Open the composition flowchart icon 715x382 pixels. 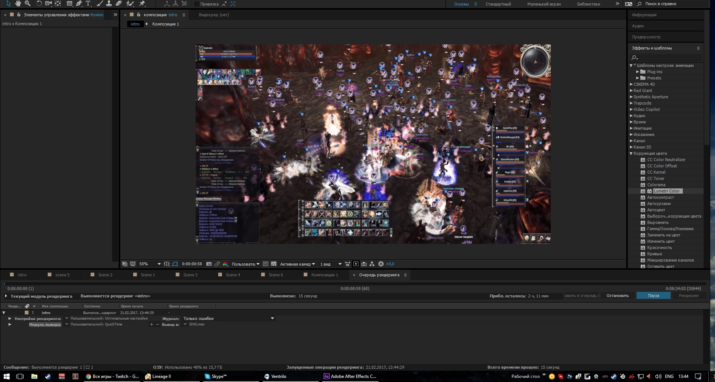(x=372, y=264)
